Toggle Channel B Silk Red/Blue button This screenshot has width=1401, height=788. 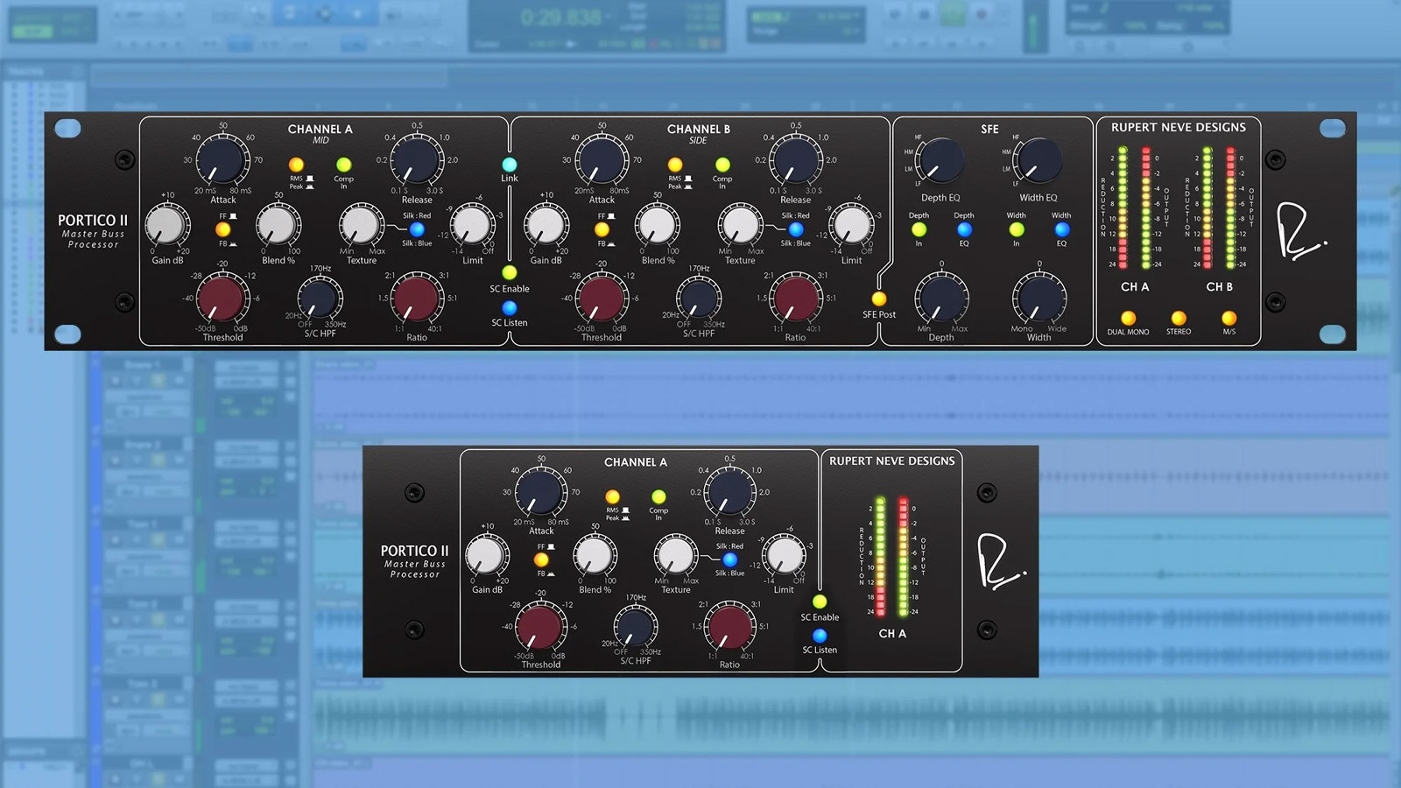coord(795,229)
